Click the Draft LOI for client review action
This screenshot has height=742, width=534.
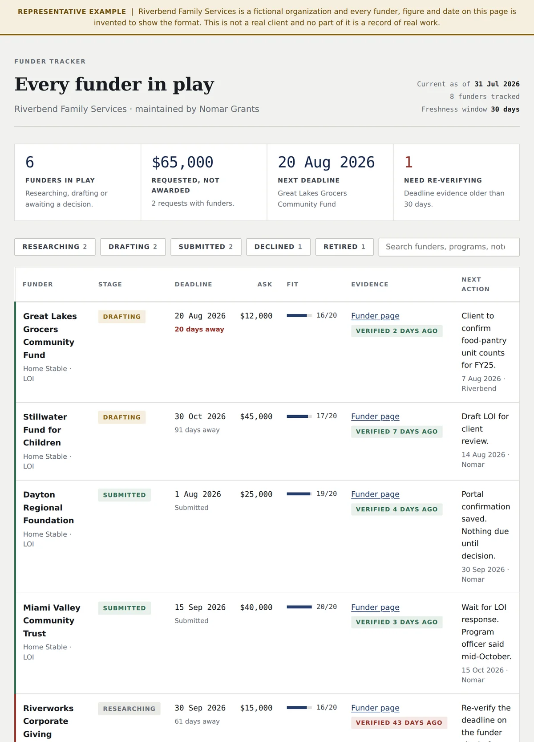[x=485, y=429]
